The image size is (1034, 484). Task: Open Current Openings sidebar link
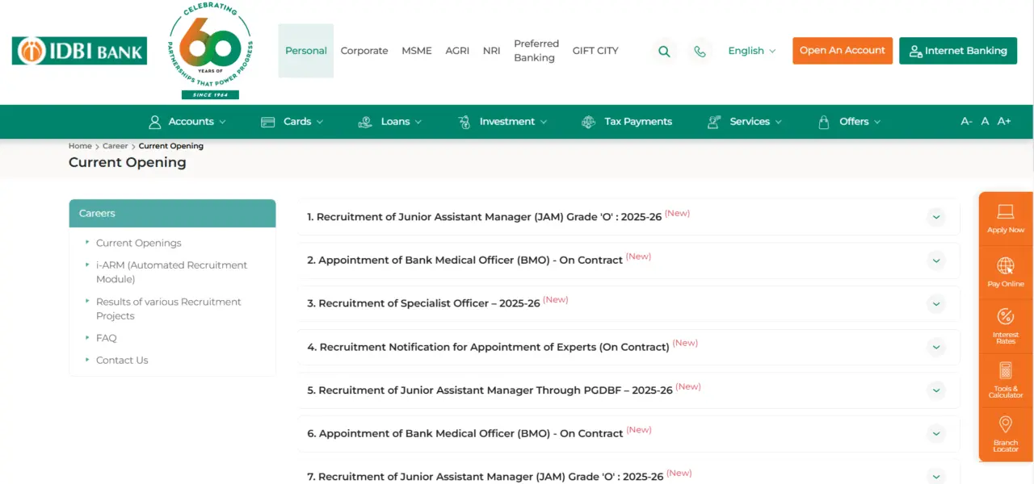coord(139,243)
